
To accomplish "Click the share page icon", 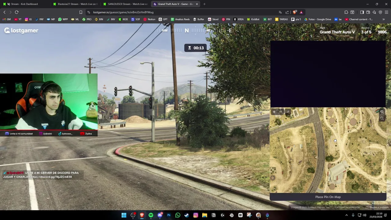I will click(287, 12).
